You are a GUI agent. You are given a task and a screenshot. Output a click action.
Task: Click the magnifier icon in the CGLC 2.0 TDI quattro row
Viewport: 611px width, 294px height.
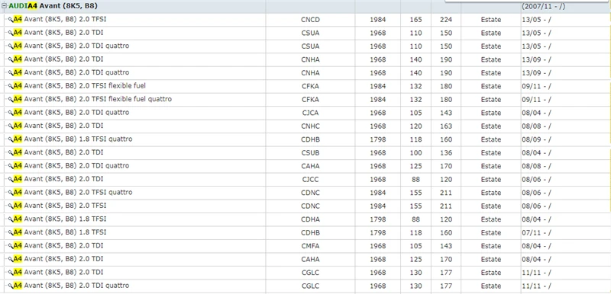pyautogui.click(x=11, y=286)
